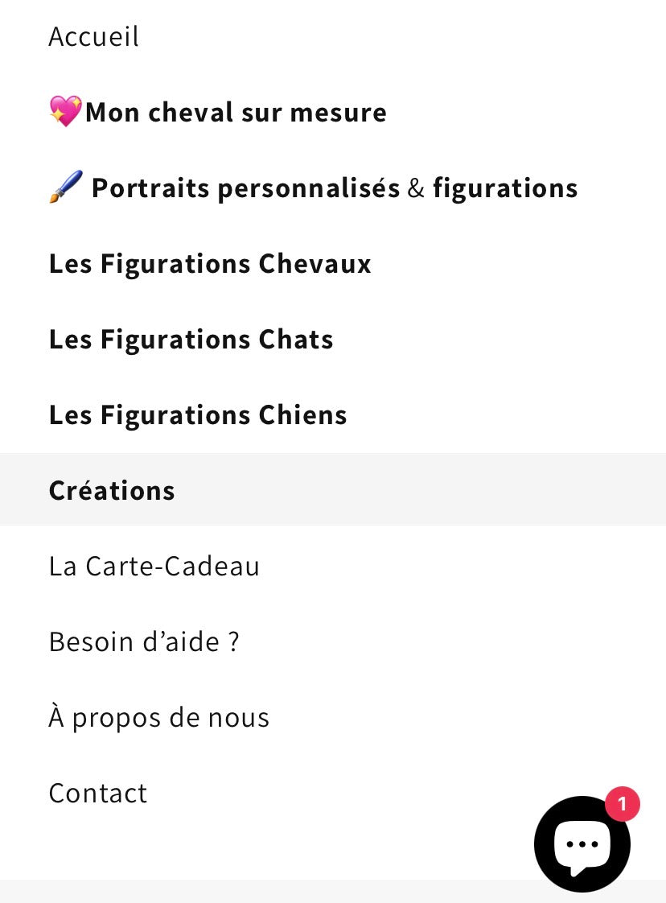Click the word figurations after the ampersand
The width and height of the screenshot is (666, 903).
pyautogui.click(x=505, y=188)
